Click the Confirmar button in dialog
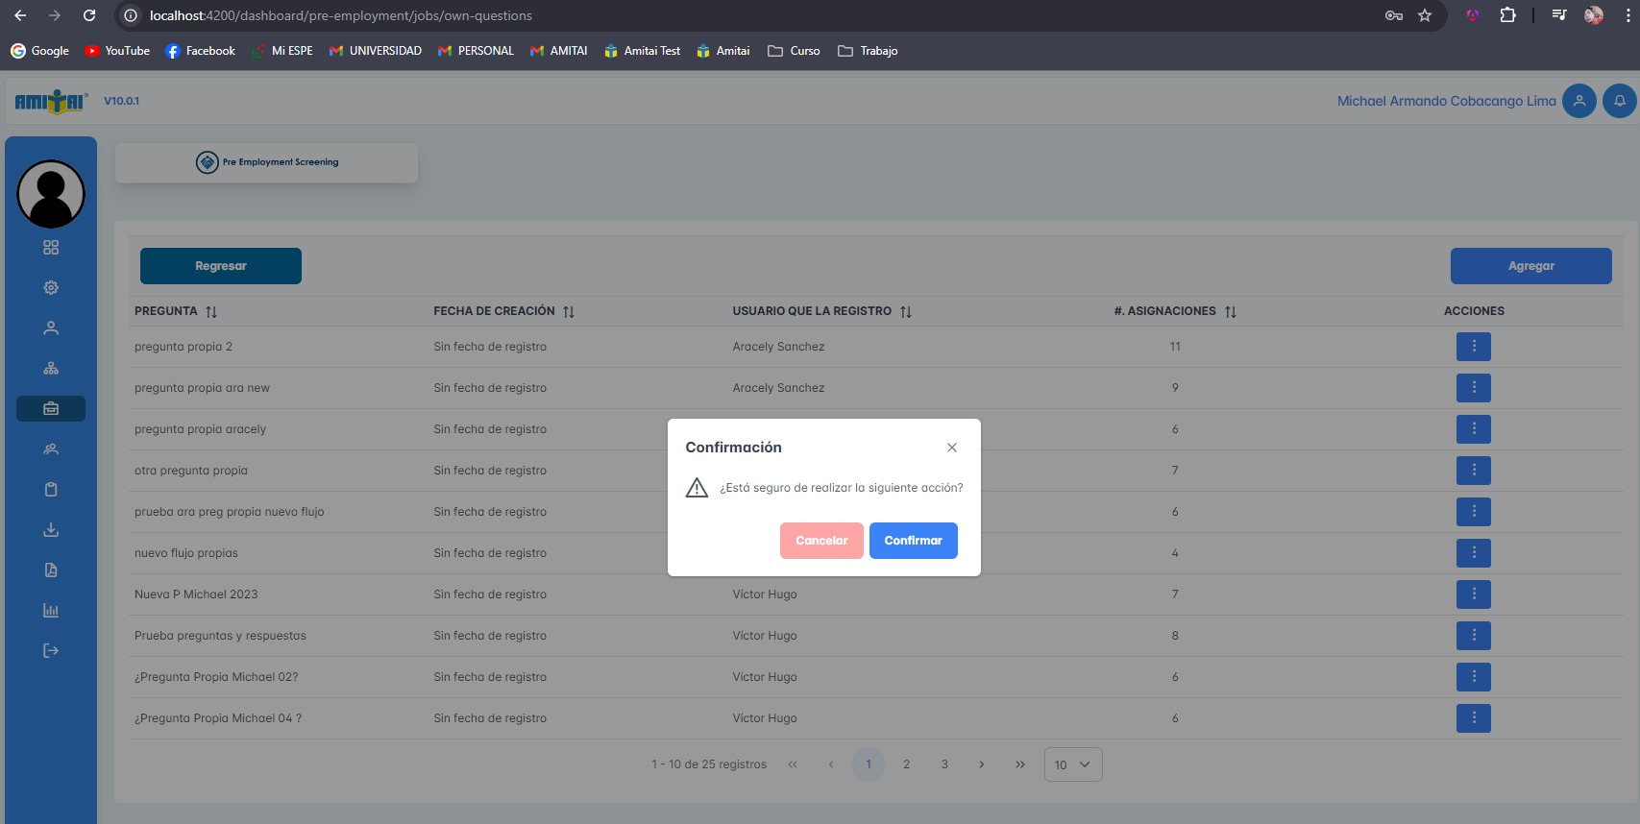The image size is (1640, 824). tap(913, 541)
